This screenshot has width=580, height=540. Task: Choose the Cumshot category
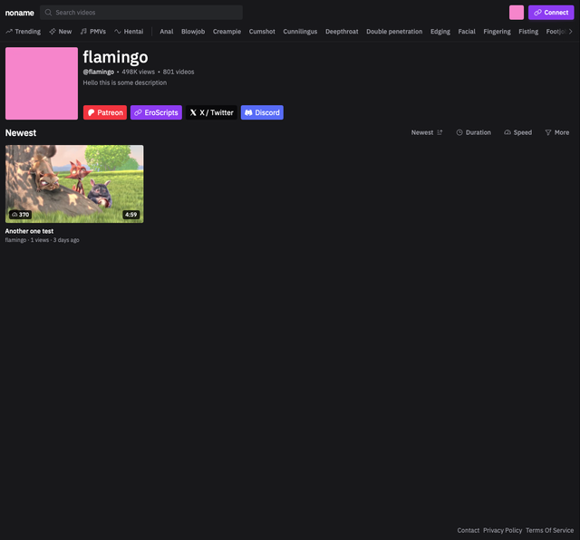[x=262, y=32]
